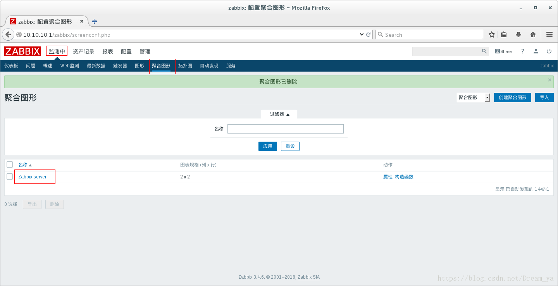Focus the 名称 filter input field

286,129
